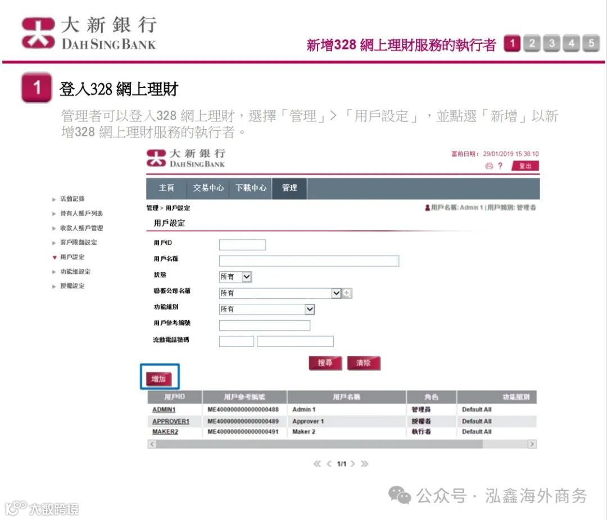Click reference number ME400000000000000491

click(243, 432)
